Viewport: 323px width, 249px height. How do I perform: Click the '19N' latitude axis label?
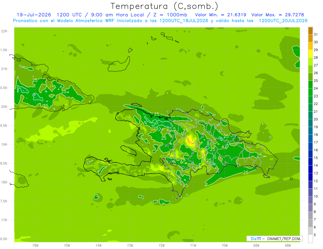click(4, 145)
